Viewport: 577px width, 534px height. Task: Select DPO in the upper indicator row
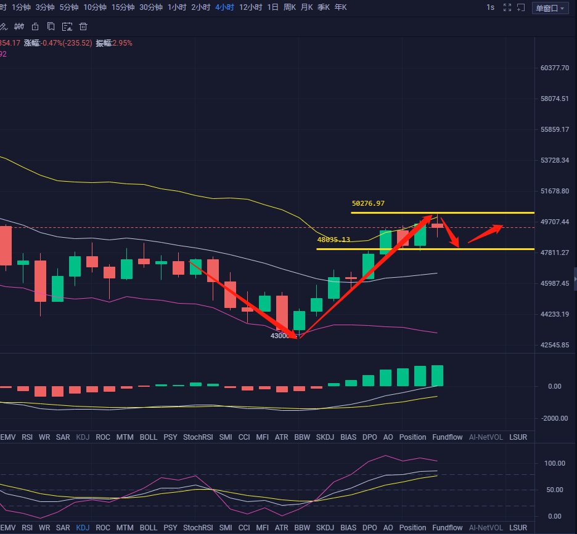369,437
